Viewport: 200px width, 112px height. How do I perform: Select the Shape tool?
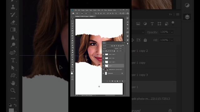[72, 62]
